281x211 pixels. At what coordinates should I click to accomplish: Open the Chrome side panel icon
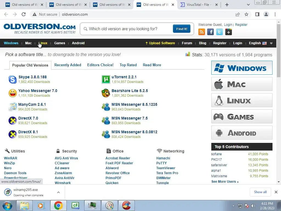point(257,14)
